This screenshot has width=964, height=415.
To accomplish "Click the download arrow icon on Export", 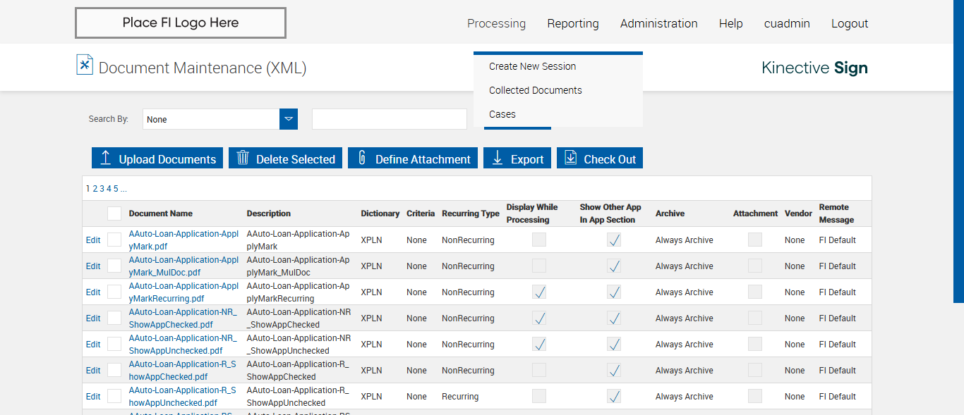I will click(x=498, y=159).
